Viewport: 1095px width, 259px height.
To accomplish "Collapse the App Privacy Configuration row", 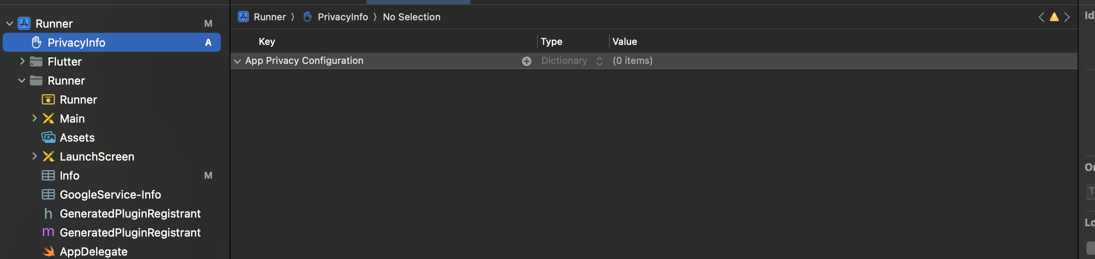I will tap(237, 61).
